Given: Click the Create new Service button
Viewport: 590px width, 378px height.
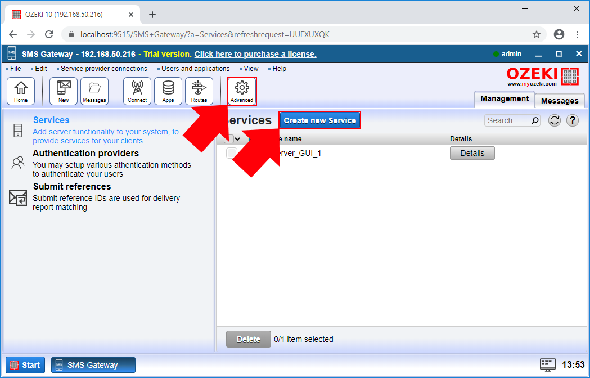Looking at the screenshot, I should point(320,120).
